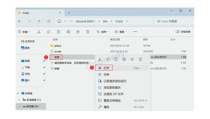Viewport: 210px width, 119px height.
Task: Expand the chevron after GoLand 2024.1
Action: pos(99,21)
